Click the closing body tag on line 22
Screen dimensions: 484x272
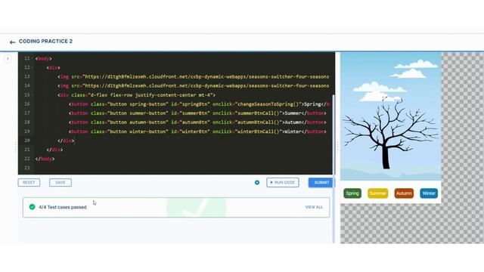point(45,159)
